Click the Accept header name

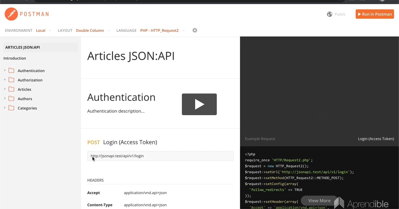93,193
